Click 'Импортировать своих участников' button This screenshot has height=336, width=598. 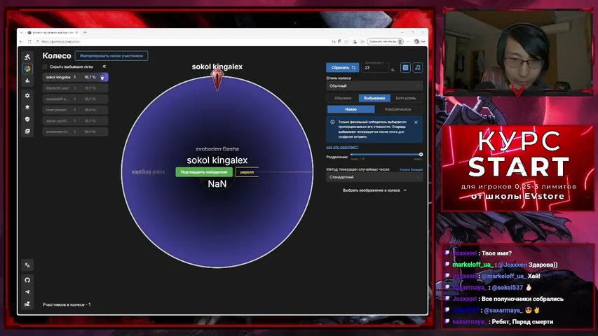point(111,56)
